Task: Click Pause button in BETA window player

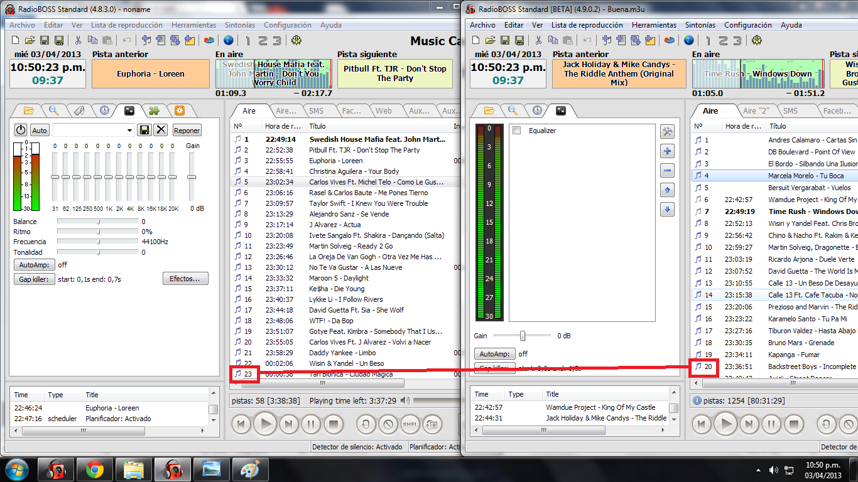Action: point(771,424)
